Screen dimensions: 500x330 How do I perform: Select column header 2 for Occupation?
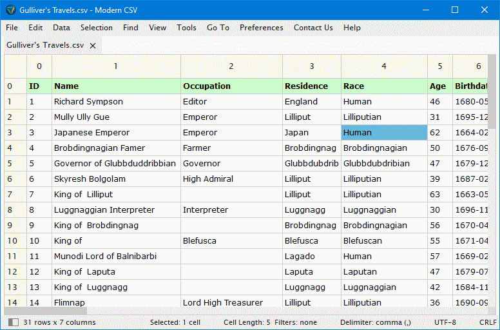pyautogui.click(x=231, y=66)
